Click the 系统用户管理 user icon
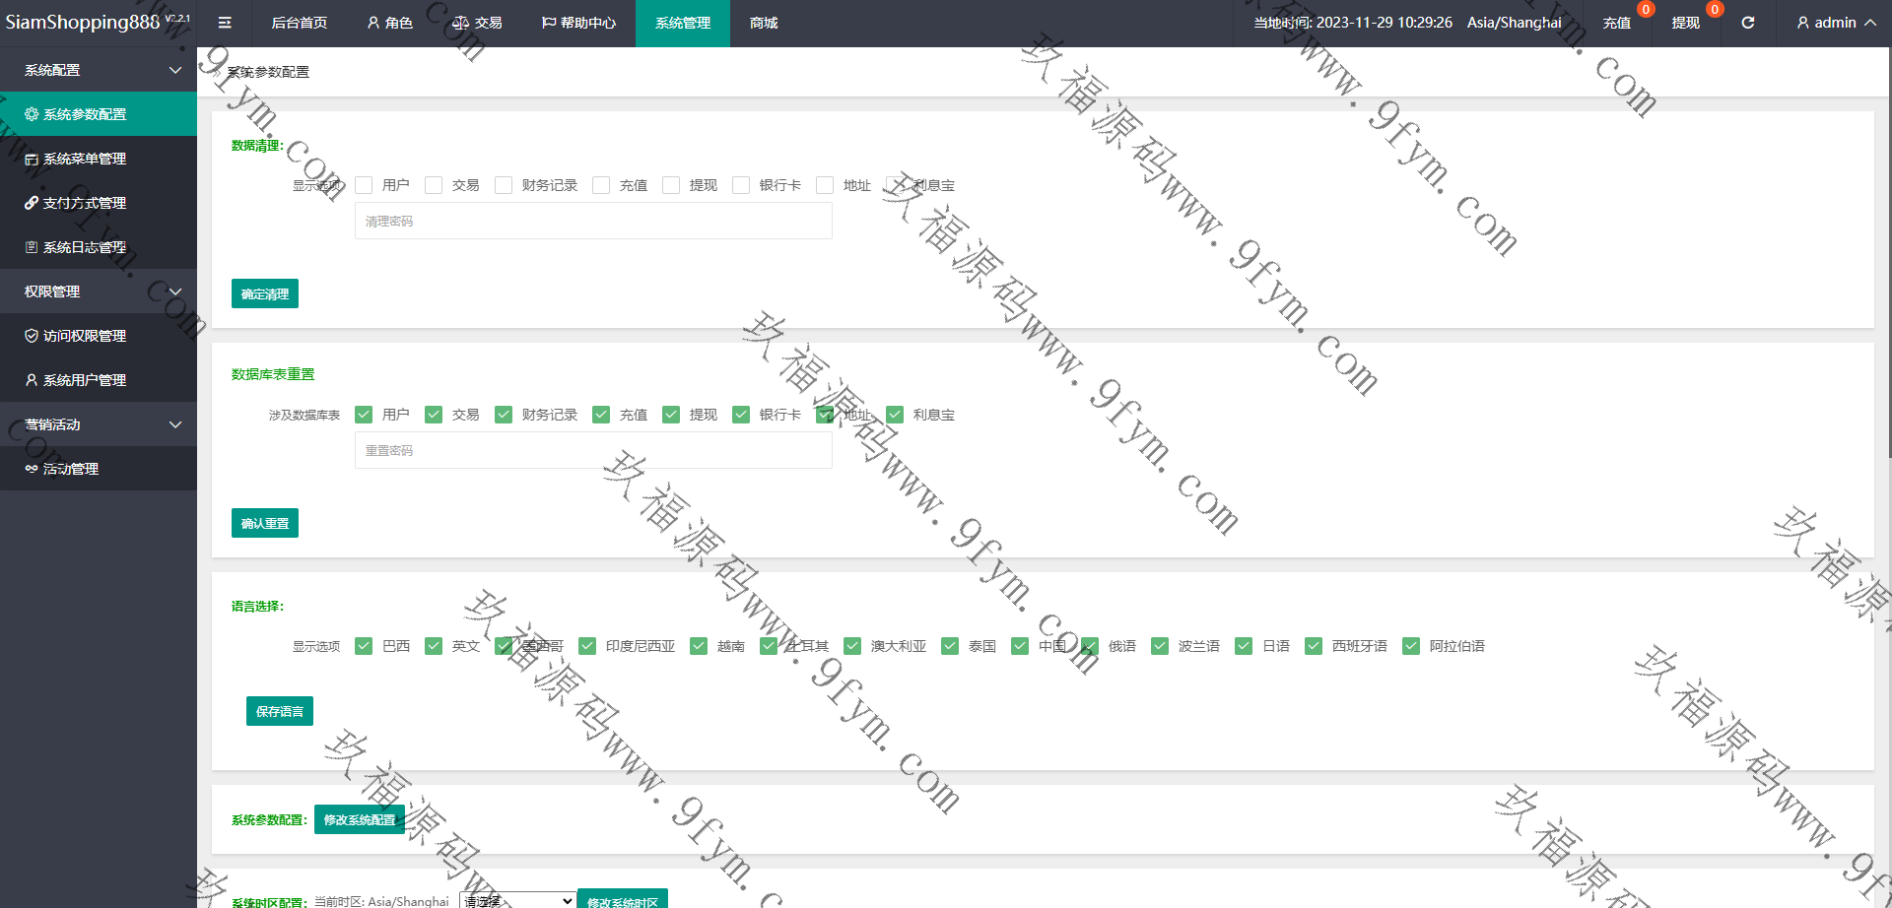The width and height of the screenshot is (1892, 908). (x=32, y=380)
